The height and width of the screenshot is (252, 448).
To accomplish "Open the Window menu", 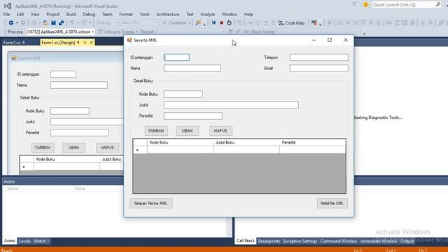I will [229, 14].
